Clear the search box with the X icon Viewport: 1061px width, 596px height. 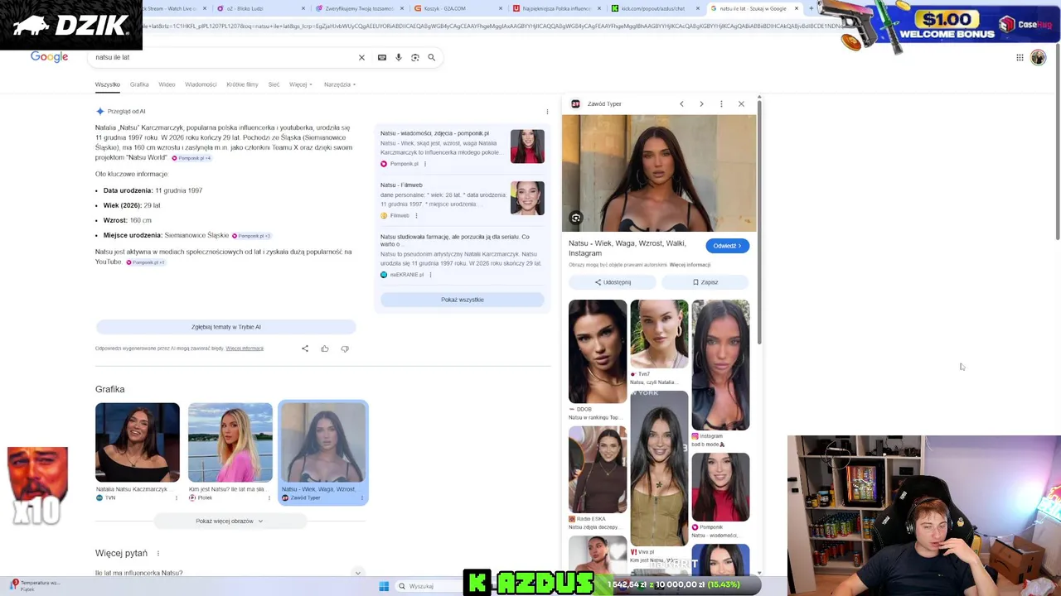(361, 57)
